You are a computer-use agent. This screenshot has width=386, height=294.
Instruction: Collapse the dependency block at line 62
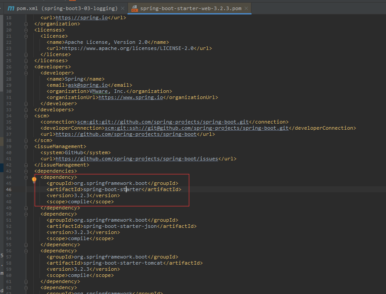click(x=26, y=288)
